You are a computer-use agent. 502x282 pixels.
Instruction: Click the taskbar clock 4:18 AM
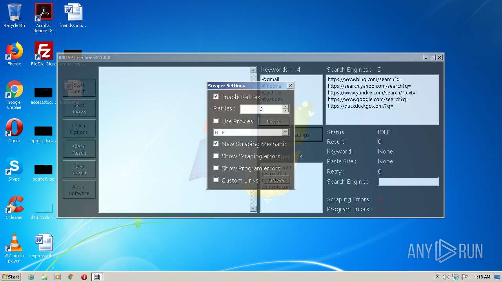pos(482,277)
